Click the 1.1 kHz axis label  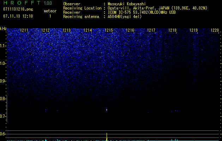(x=3, y=46)
